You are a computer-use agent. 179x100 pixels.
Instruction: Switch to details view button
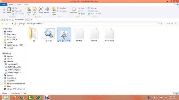point(174,93)
